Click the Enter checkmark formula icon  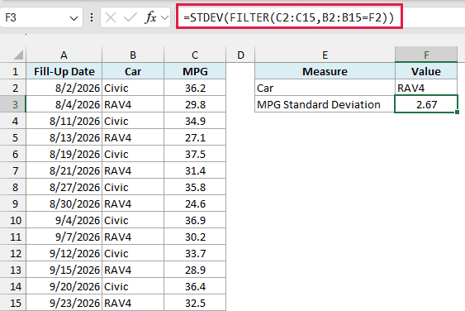click(130, 18)
